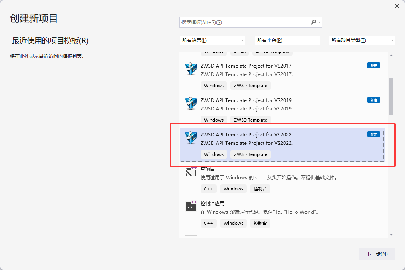Click the 最近使用的项目模板(R) heading

coord(50,41)
